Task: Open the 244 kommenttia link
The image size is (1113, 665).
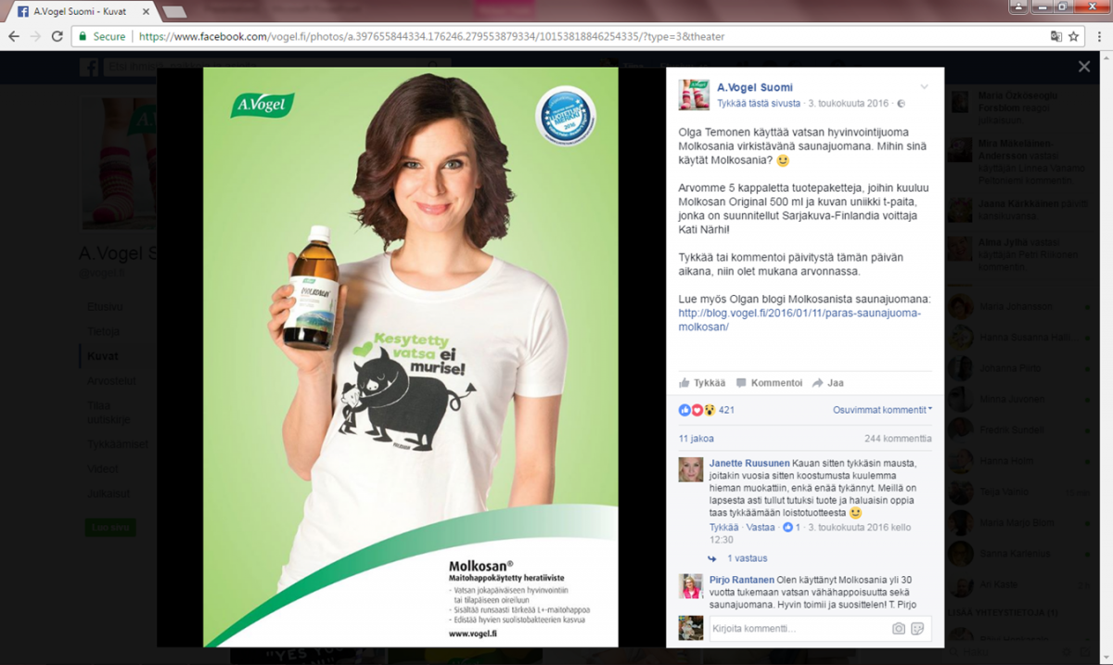Action: click(x=898, y=439)
